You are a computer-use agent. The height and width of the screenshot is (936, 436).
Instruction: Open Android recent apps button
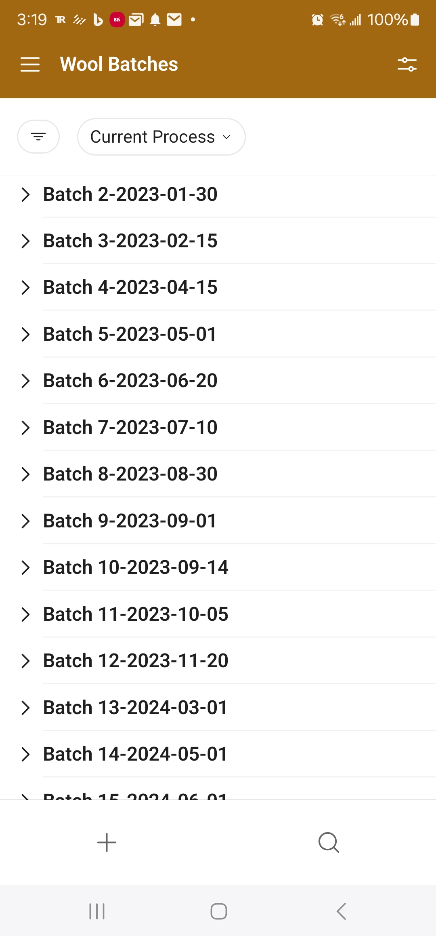point(97,911)
